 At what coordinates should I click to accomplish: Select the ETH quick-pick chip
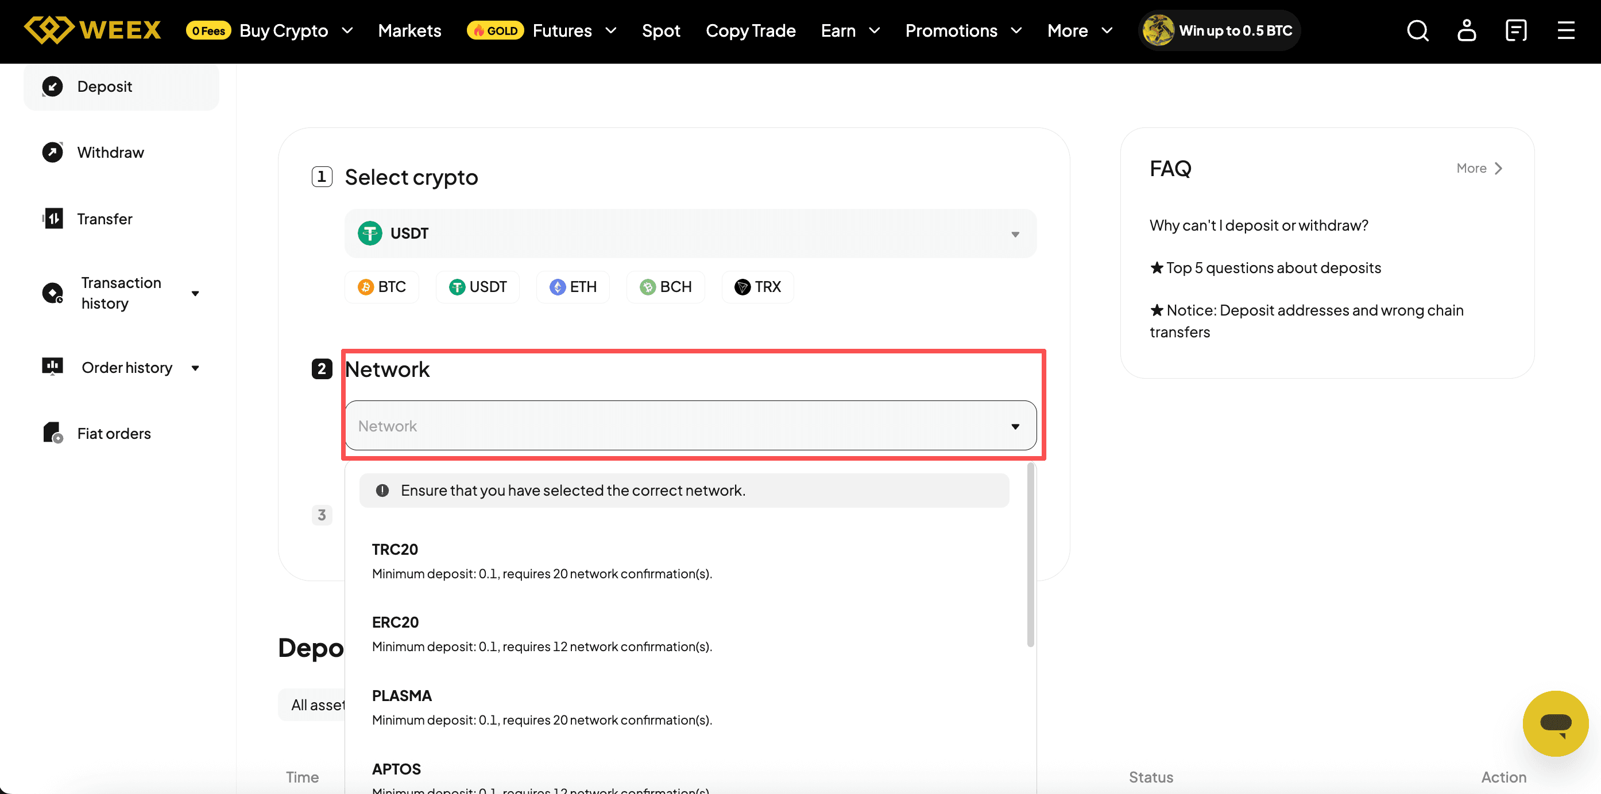point(573,287)
